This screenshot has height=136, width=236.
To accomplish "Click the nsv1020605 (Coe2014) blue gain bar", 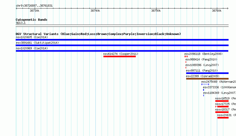I will pyautogui.click(x=122, y=40).
